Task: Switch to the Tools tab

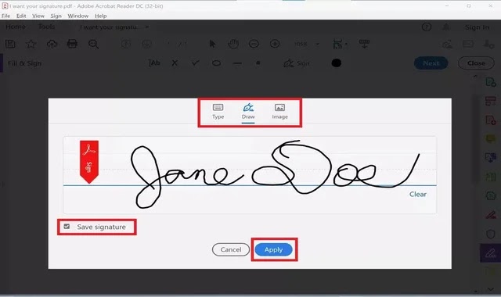Action: pyautogui.click(x=46, y=27)
